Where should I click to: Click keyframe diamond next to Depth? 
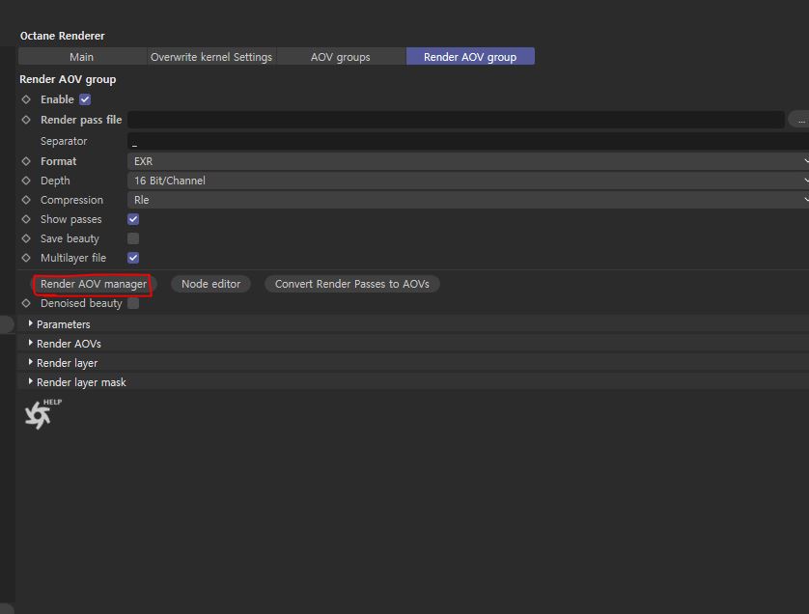(x=26, y=181)
